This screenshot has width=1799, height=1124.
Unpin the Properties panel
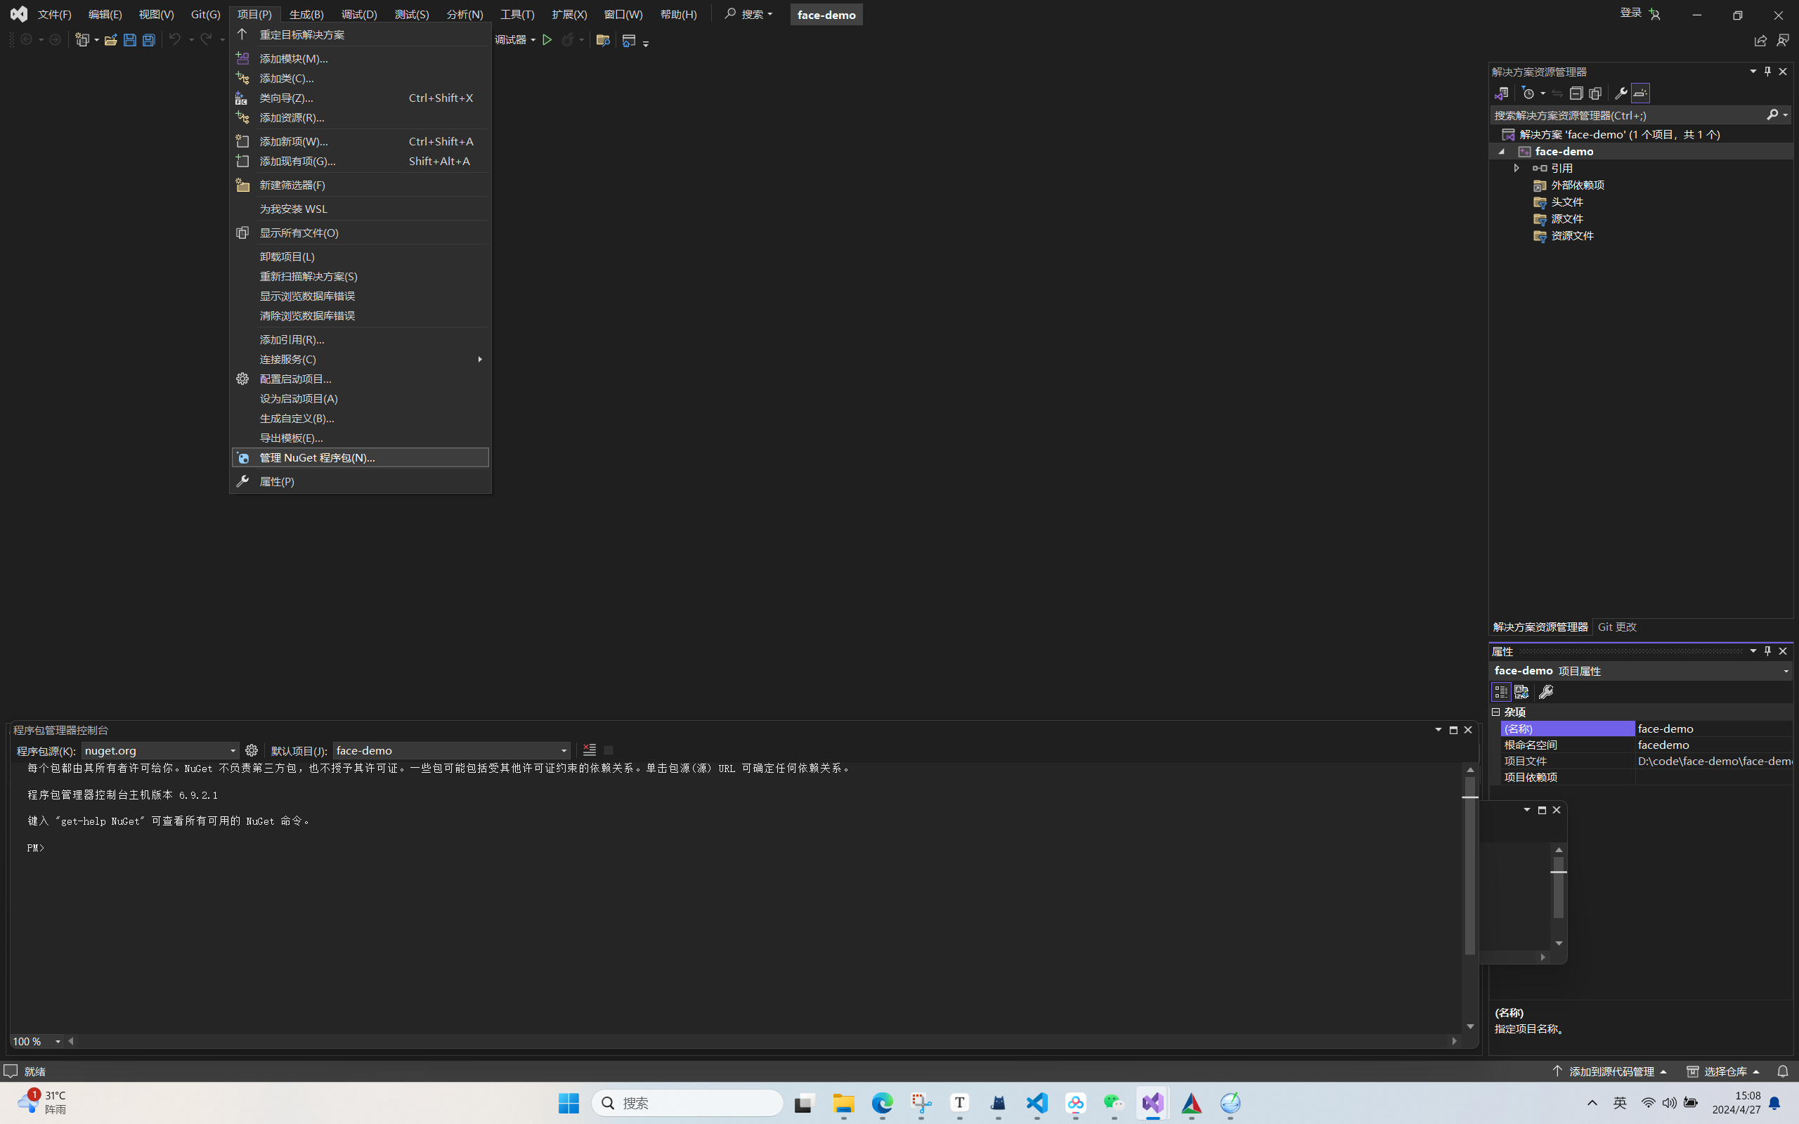click(x=1767, y=651)
